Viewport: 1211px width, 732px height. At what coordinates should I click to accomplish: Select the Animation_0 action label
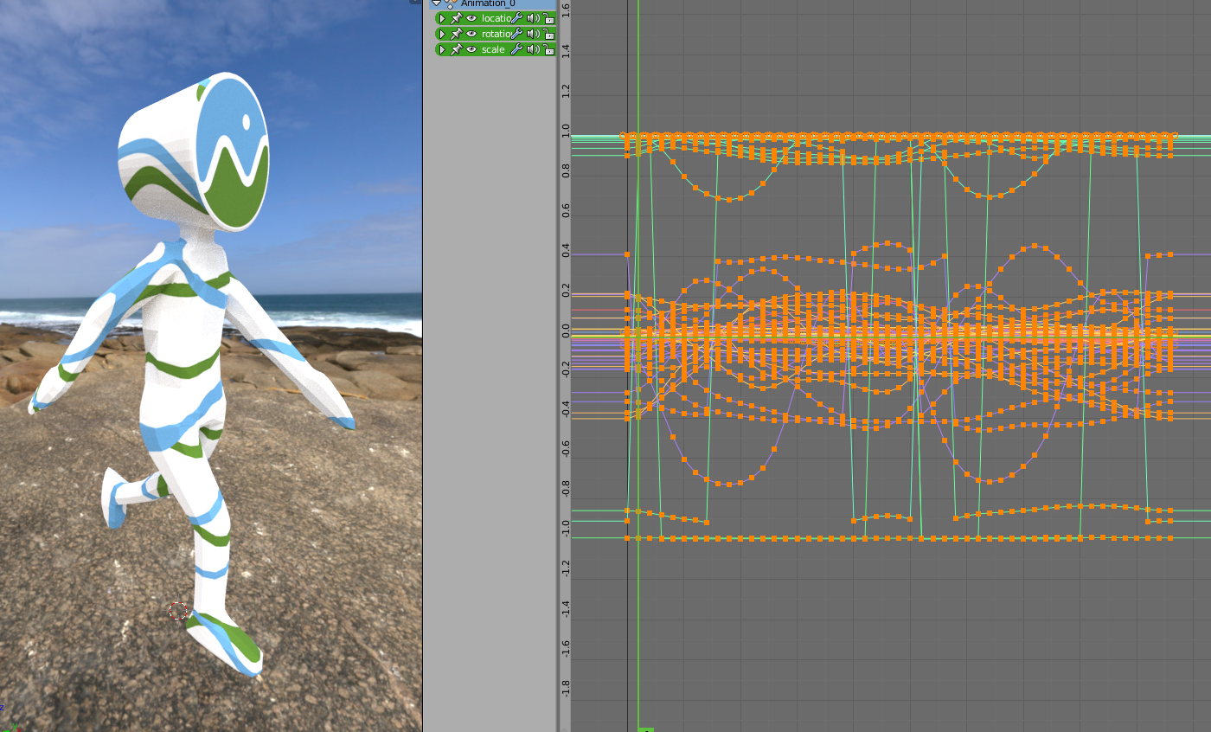[488, 3]
